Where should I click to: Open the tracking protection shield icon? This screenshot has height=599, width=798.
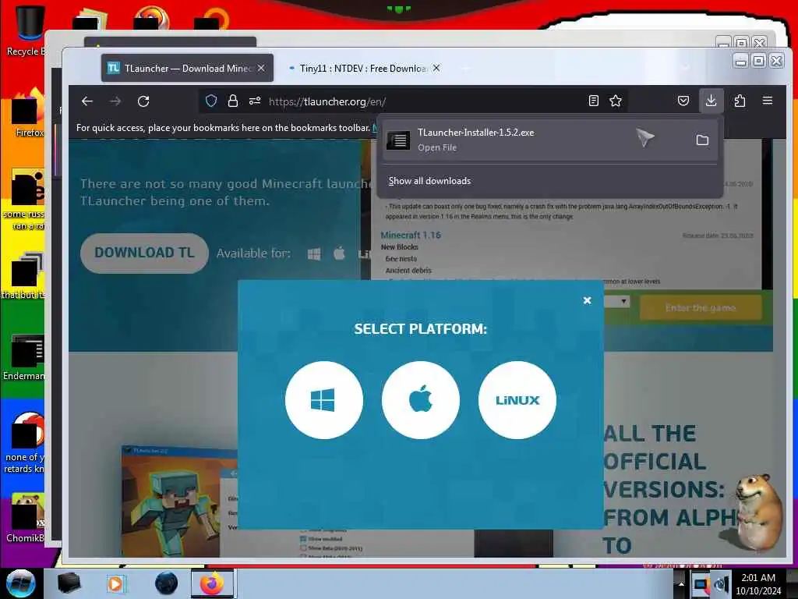point(211,101)
